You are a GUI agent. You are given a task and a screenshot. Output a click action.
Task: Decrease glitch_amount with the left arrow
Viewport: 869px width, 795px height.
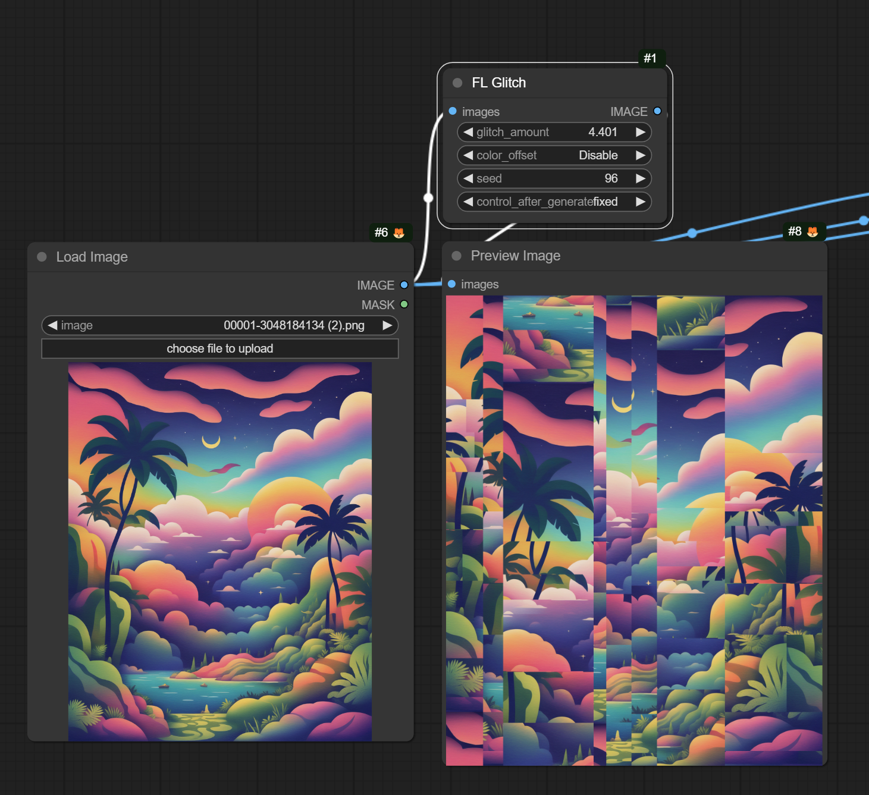(468, 132)
